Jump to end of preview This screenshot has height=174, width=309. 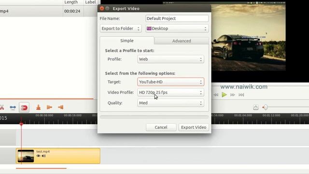(x=241, y=95)
